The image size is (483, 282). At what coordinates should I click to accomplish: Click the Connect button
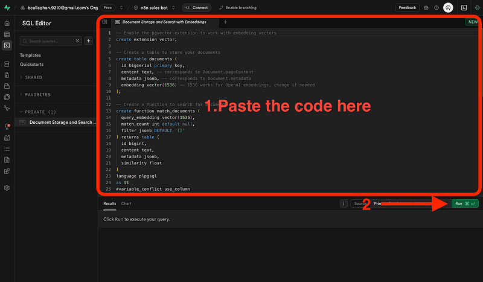pyautogui.click(x=197, y=8)
